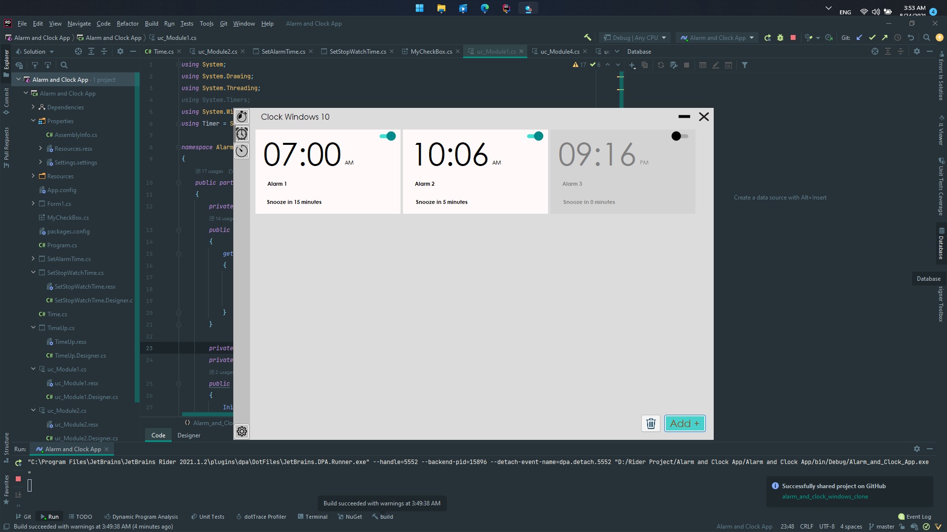947x532 pixels.
Task: Click the Add+ button in Clock app
Action: coord(685,423)
